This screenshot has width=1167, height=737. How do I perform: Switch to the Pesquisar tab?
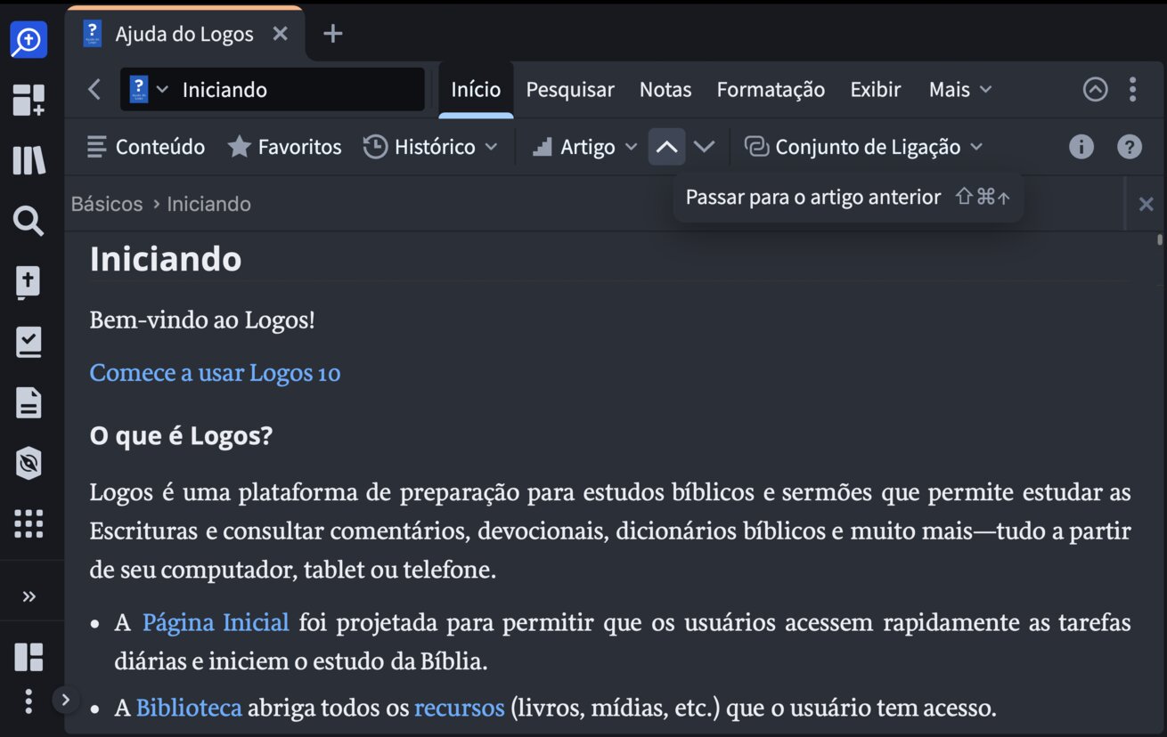point(570,89)
